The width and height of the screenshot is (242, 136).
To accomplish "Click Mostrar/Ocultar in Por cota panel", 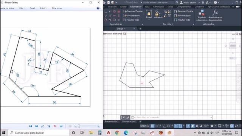I will [x=184, y=11].
